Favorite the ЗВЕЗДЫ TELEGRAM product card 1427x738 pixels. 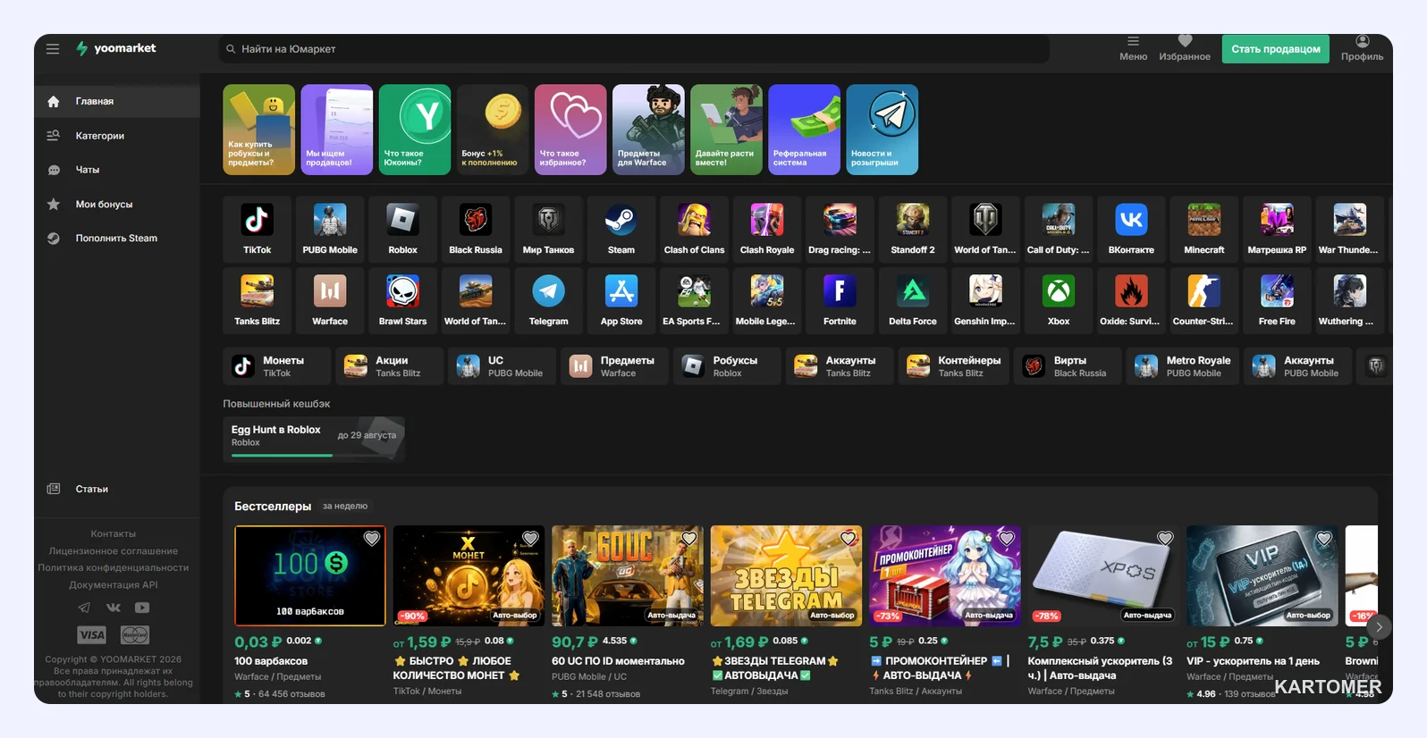tap(848, 539)
